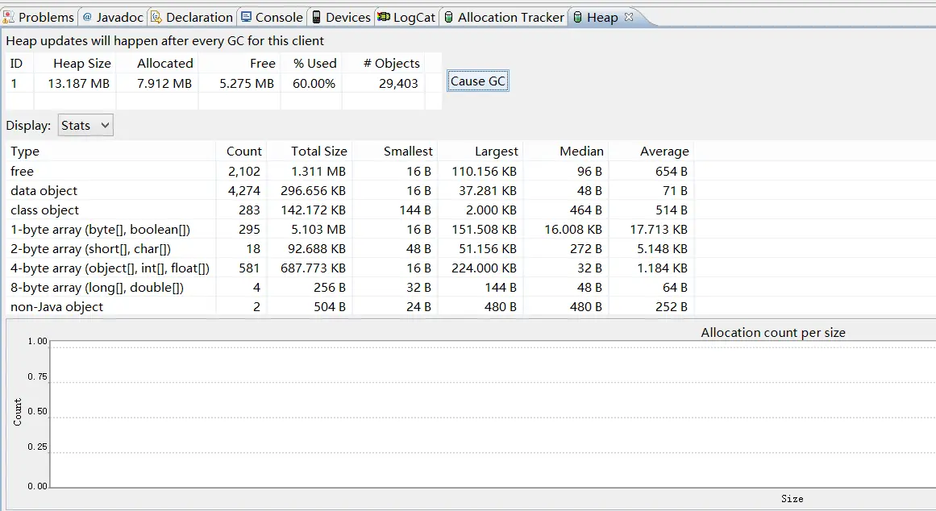
Task: Click the Declaration tab icon
Action: [x=156, y=17]
